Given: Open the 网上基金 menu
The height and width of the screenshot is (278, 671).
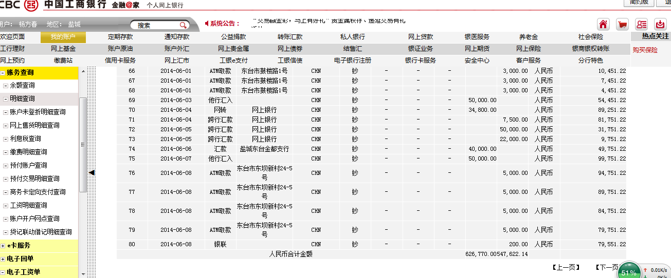Looking at the screenshot, I should [x=63, y=49].
